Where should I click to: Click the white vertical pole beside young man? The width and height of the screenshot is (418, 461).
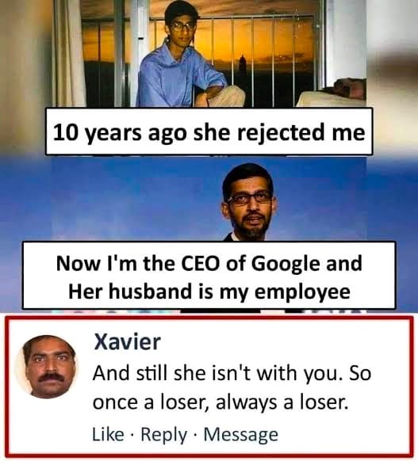[x=136, y=53]
